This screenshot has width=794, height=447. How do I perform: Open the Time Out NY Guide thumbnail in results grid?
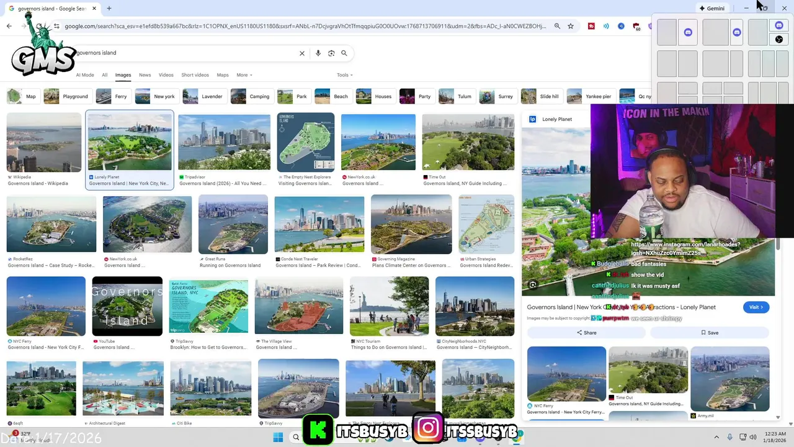click(468, 142)
